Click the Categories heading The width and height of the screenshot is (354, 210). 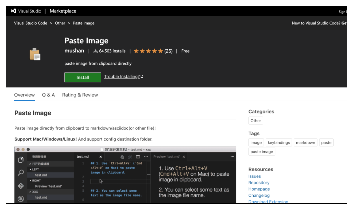point(261,111)
